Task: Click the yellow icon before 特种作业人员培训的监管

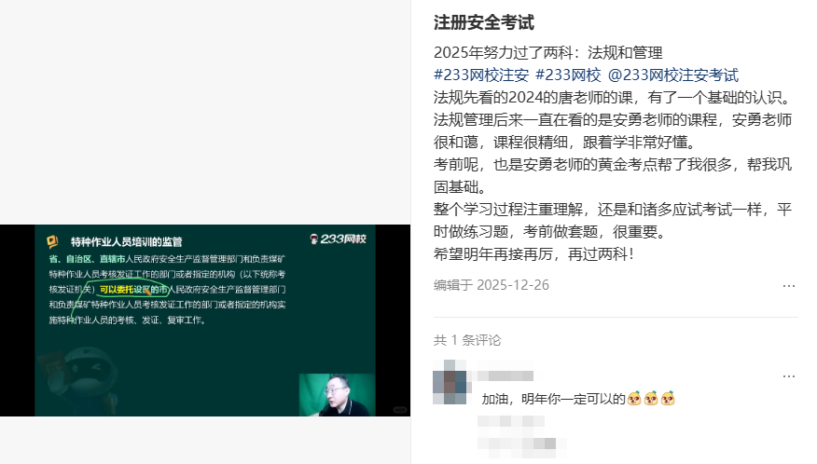Action: point(52,241)
